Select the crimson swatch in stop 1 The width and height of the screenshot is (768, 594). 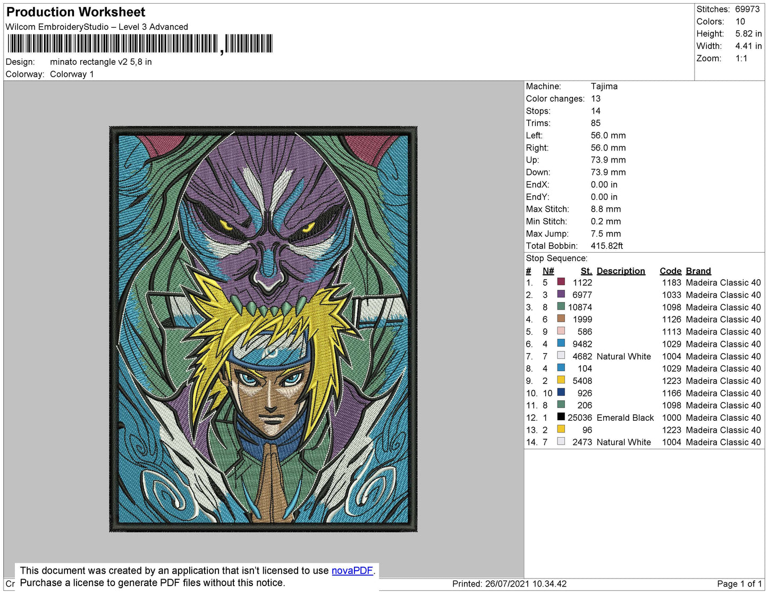point(561,282)
